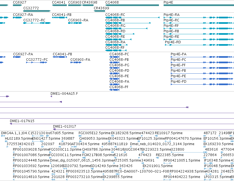Select the CG4068-RA transcript label
This screenshot has height=181, width=234.
(x=115, y=42)
